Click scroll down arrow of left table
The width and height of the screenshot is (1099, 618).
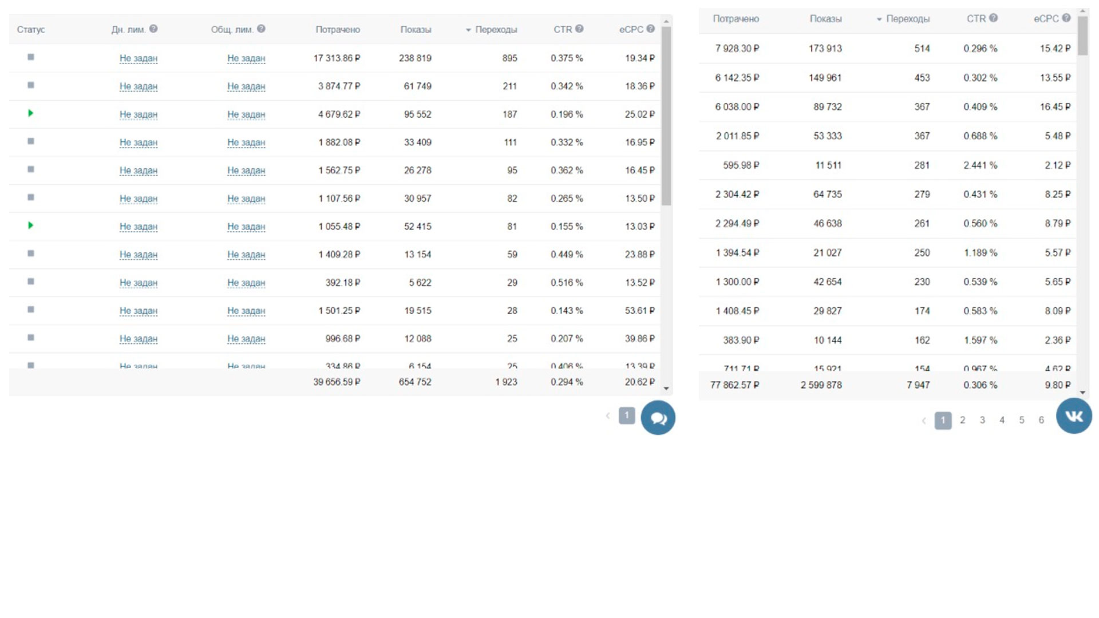tap(666, 389)
